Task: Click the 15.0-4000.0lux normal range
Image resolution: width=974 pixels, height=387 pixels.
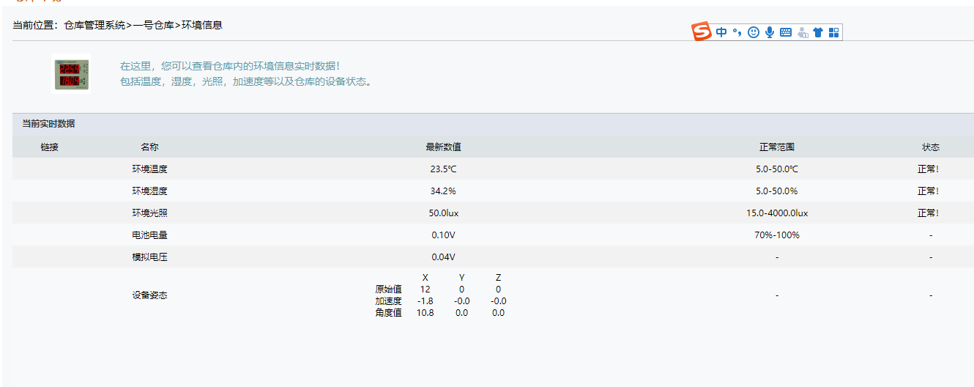Action: (777, 213)
